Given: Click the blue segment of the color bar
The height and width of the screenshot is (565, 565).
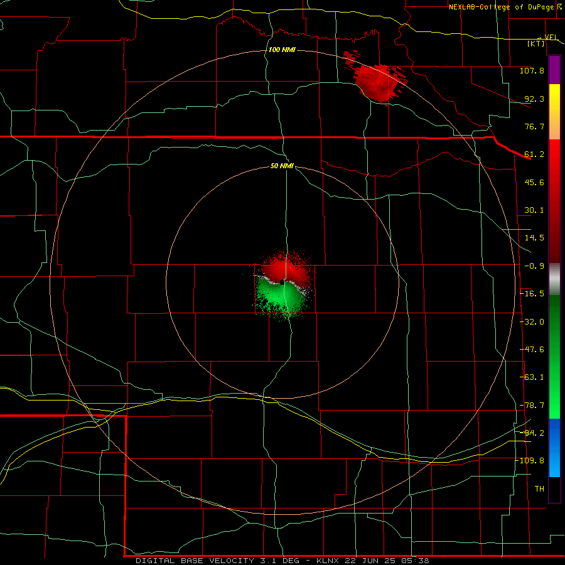Looking at the screenshot, I should pos(554,448).
